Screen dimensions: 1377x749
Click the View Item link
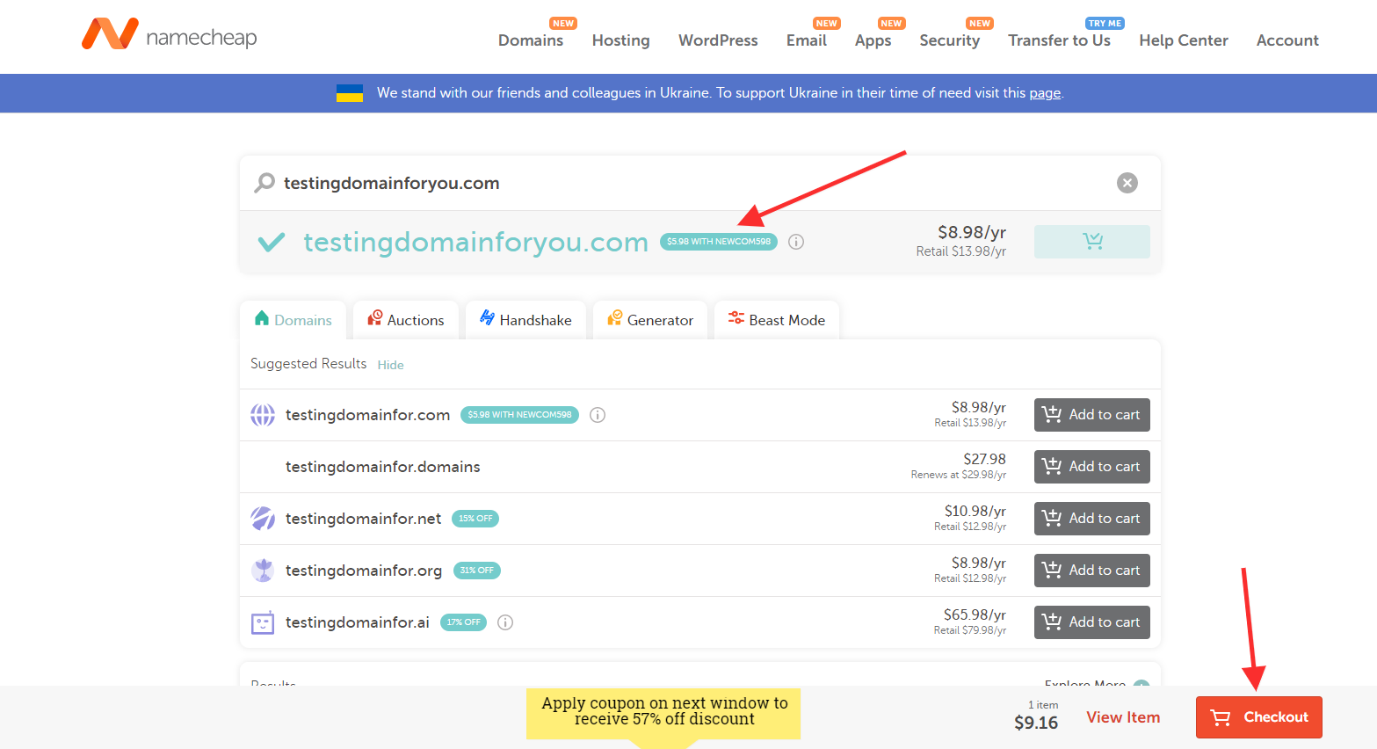1122,717
